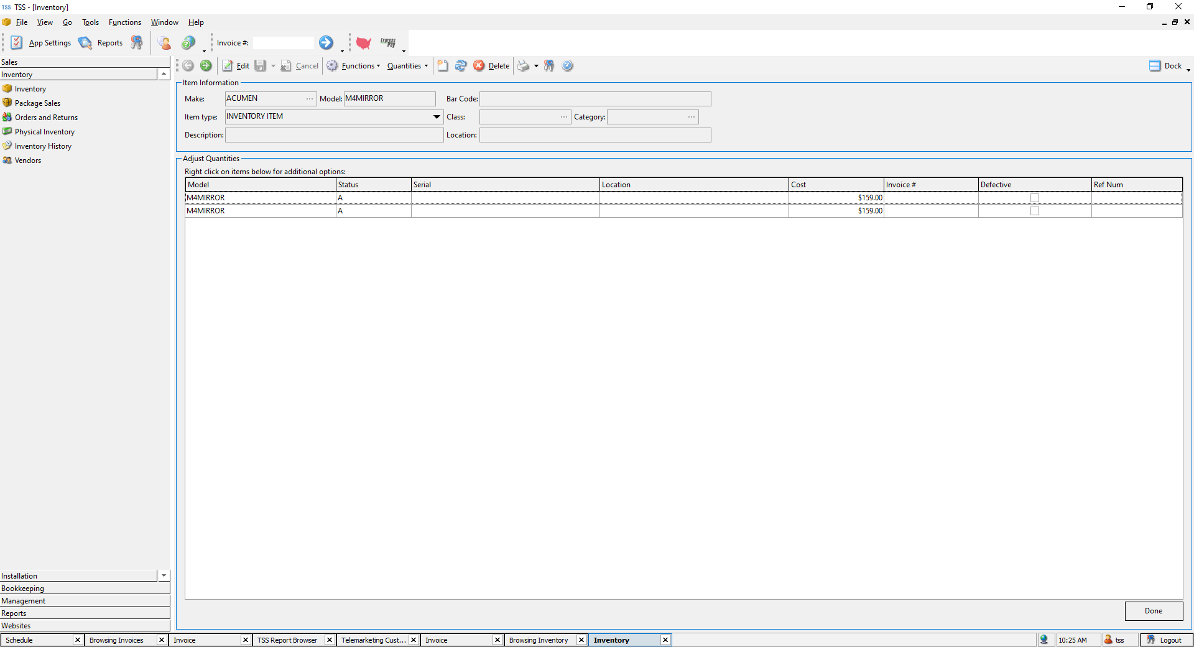Click into the Description field

[334, 135]
